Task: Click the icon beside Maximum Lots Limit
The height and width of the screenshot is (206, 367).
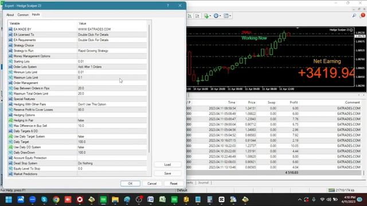Action: click(x=10, y=78)
